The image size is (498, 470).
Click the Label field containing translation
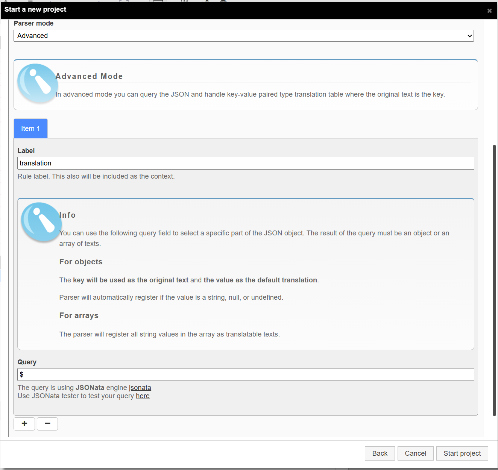[x=245, y=163]
